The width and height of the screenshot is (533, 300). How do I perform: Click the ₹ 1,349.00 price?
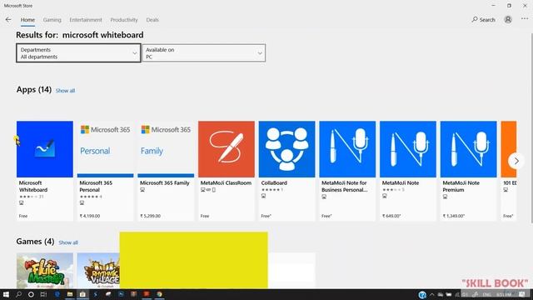click(453, 216)
